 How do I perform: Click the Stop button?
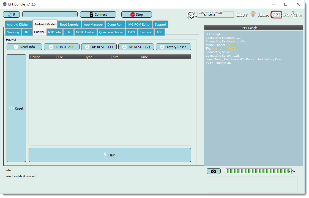click(x=136, y=14)
